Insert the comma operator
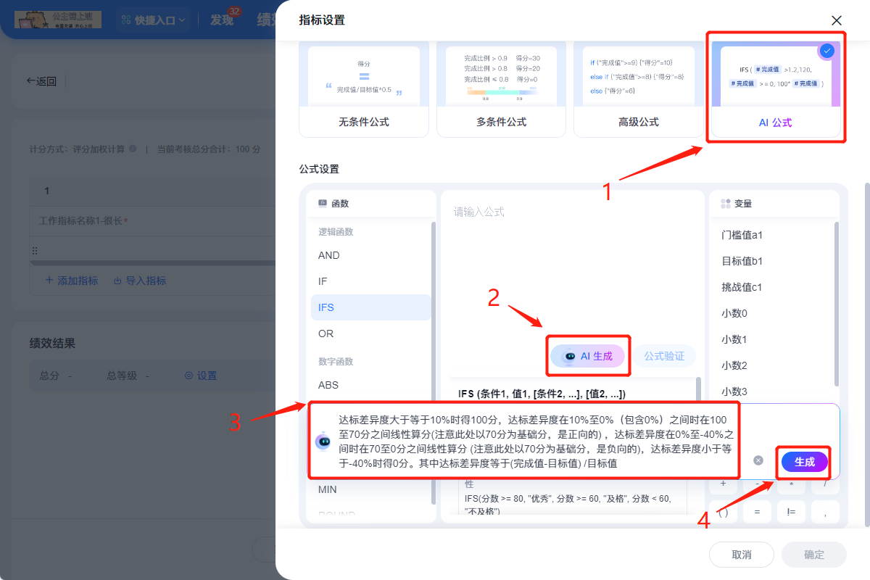This screenshot has height=580, width=870. 825,512
